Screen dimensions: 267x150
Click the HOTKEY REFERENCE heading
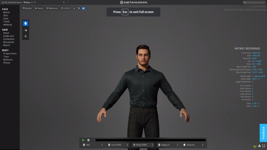(247, 49)
